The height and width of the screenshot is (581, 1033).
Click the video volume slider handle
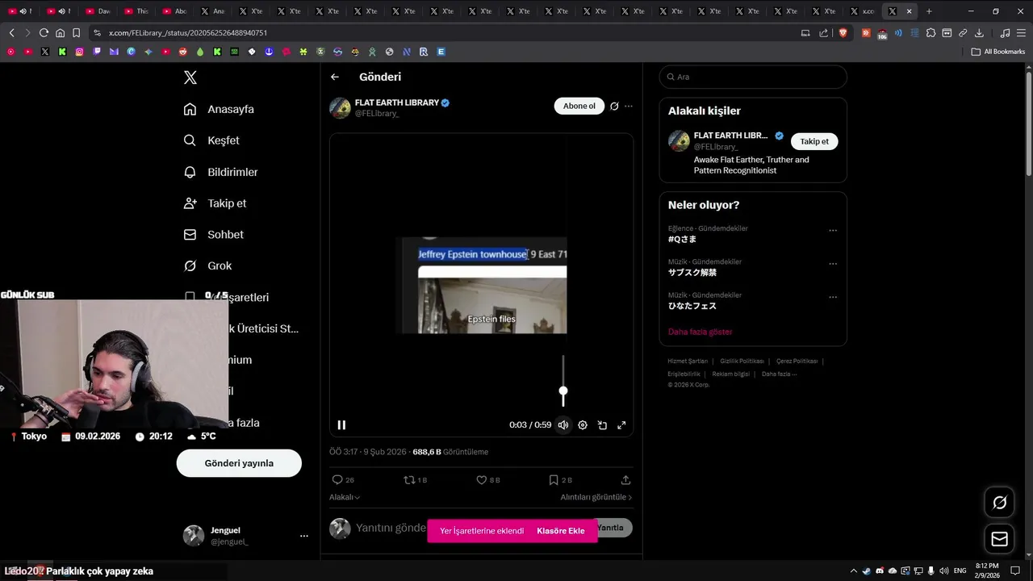[x=563, y=391]
